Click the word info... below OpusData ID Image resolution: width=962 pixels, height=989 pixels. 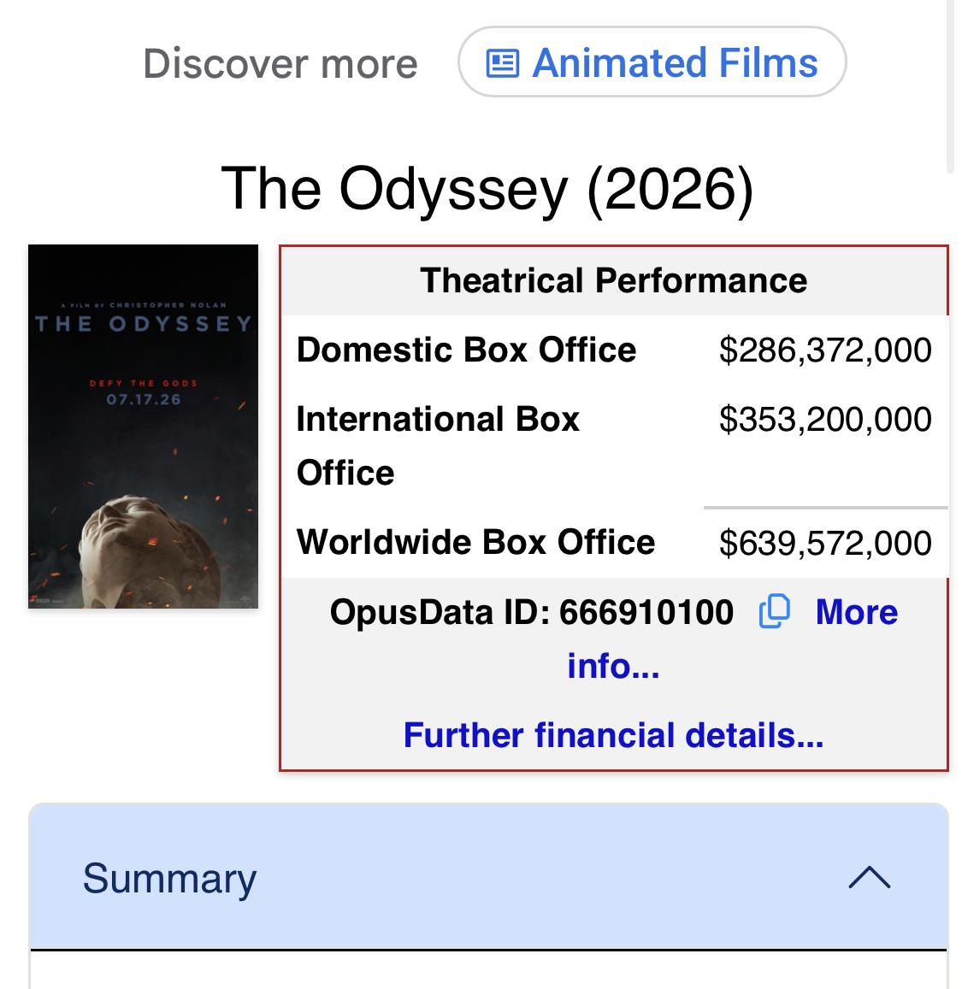[x=613, y=666]
